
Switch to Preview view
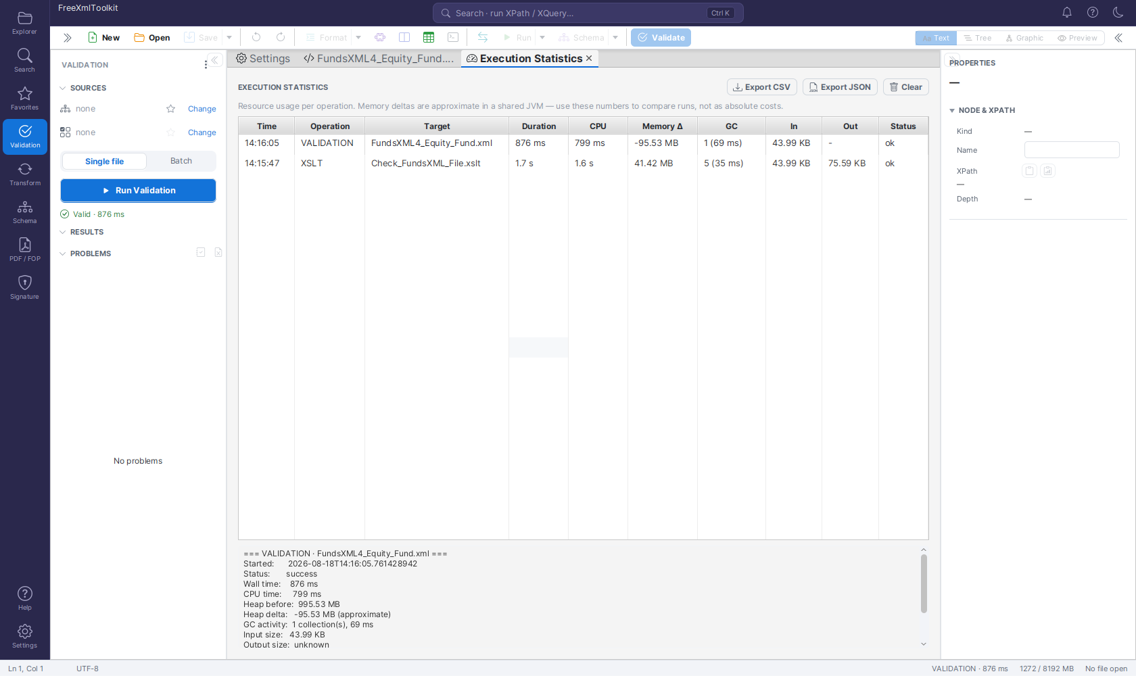[x=1077, y=38]
